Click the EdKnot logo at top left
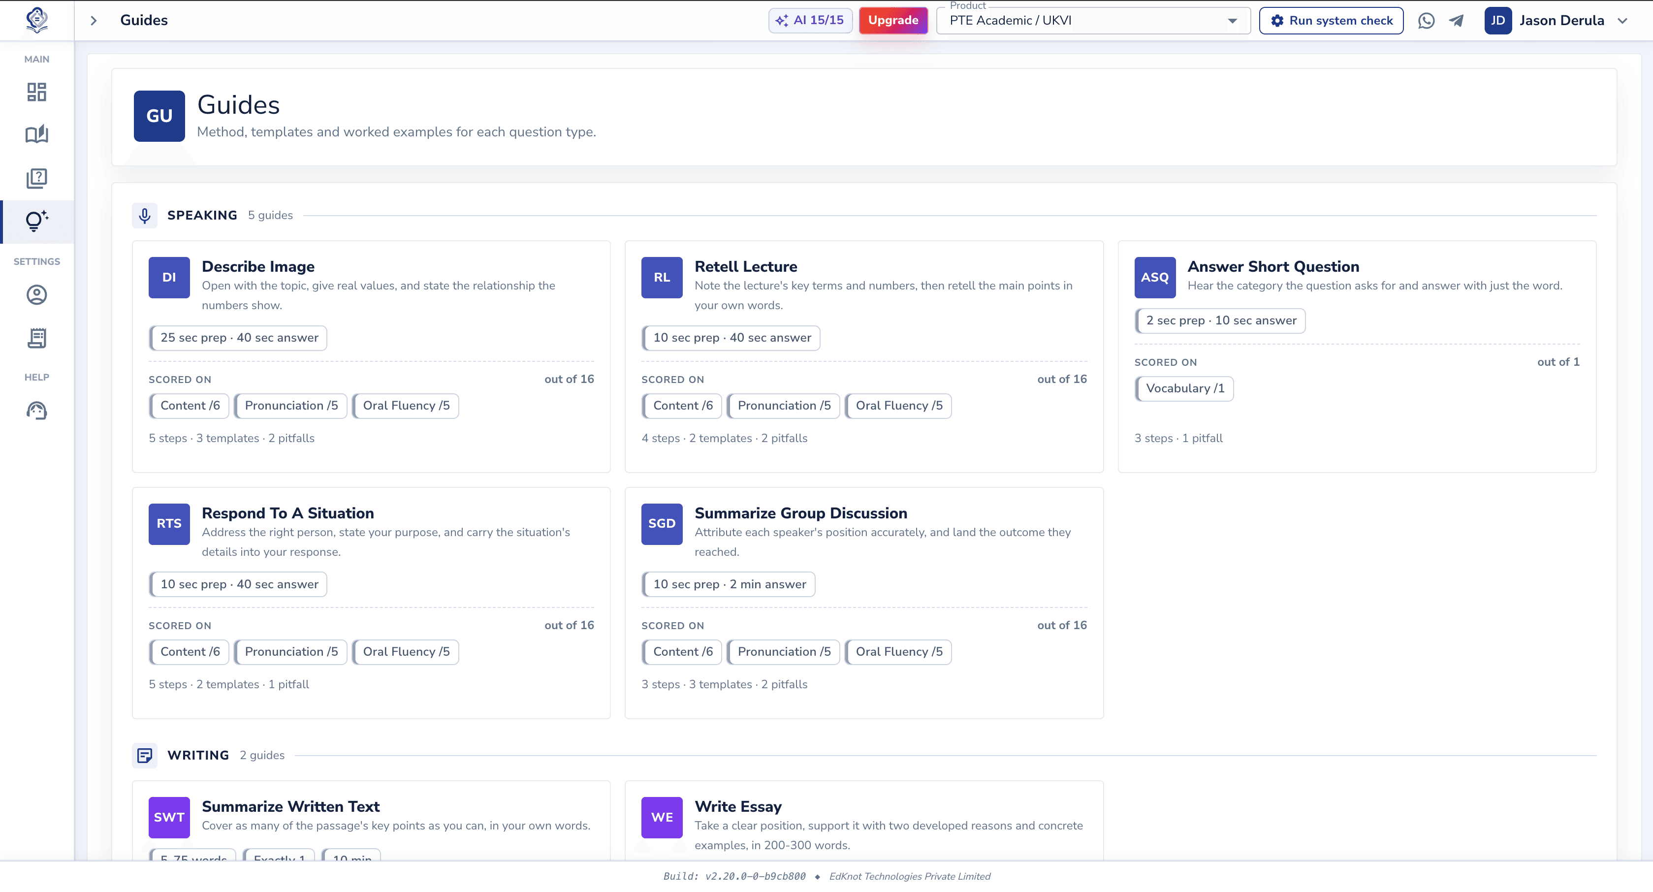Screen dimensions: 1653x892 [x=36, y=20]
